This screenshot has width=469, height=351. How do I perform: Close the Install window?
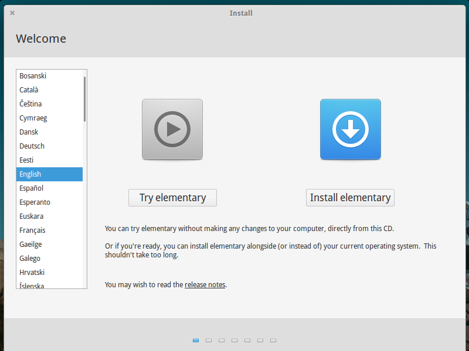pyautogui.click(x=12, y=13)
